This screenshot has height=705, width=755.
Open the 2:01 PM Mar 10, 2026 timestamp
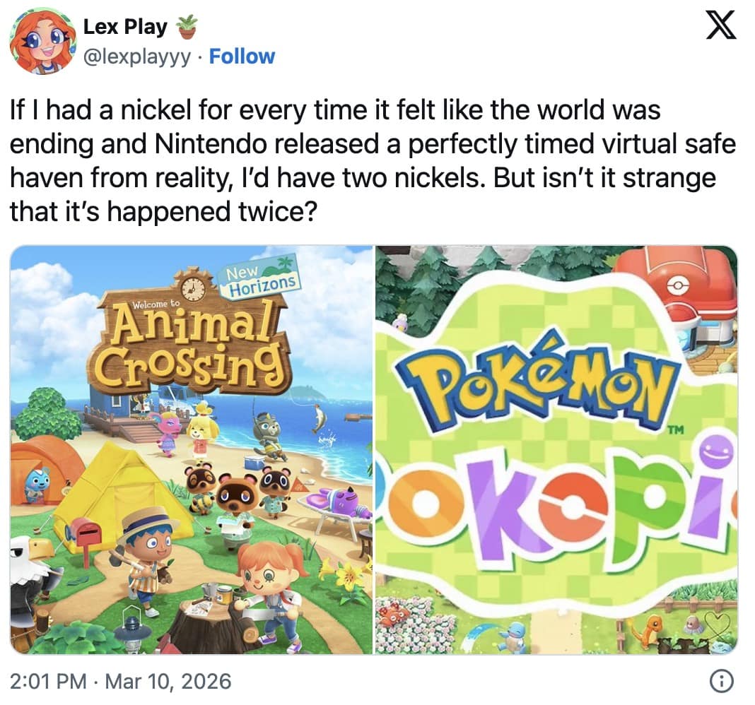pos(121,682)
